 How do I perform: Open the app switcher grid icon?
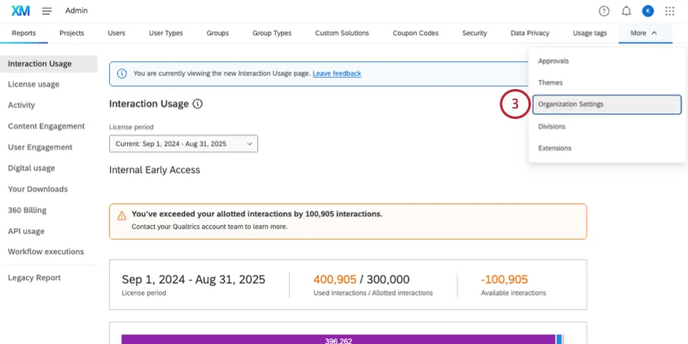pos(669,11)
